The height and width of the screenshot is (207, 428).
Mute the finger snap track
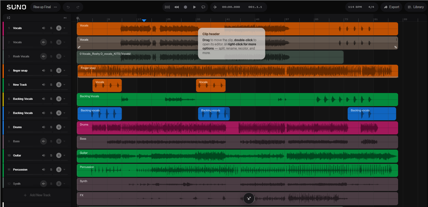coord(44,70)
